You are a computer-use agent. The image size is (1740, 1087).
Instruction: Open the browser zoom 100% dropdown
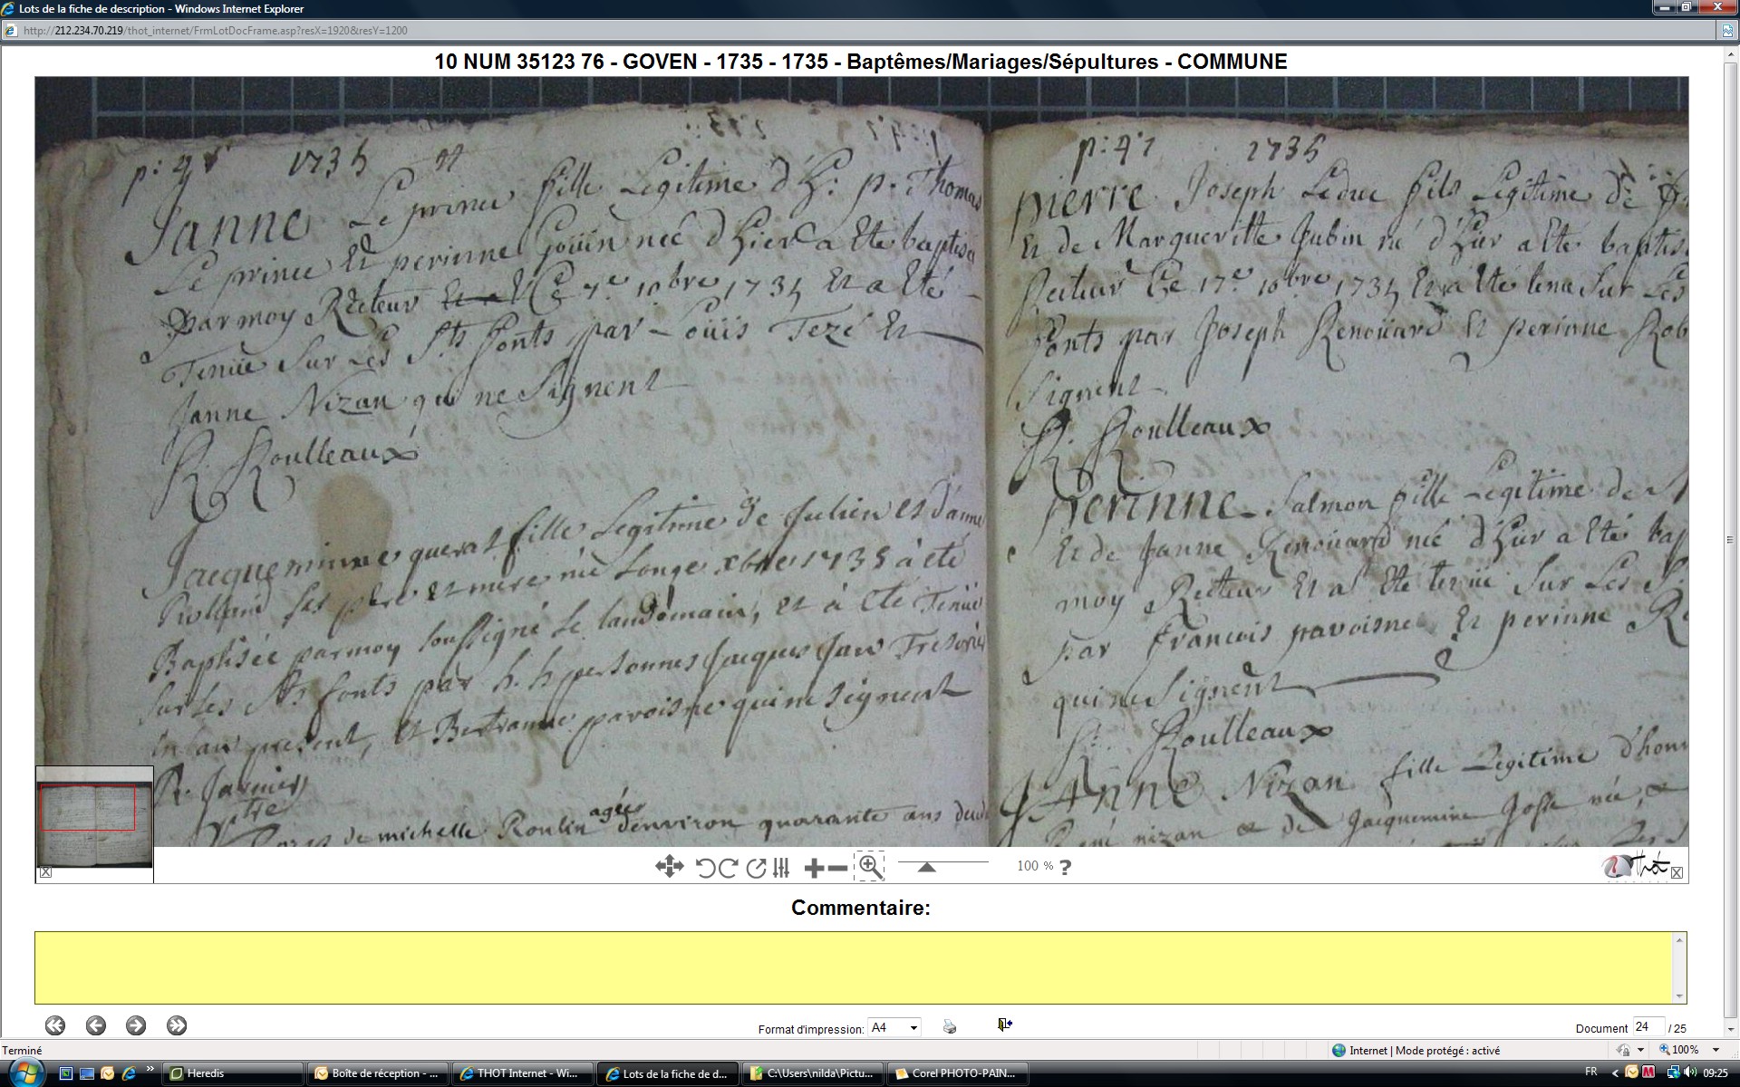(1716, 1050)
